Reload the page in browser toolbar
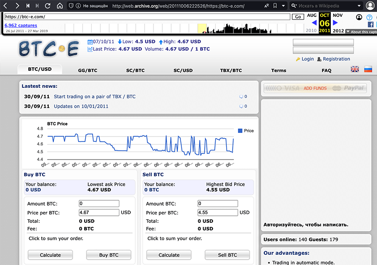Viewport: 377px width, 265px height. tap(48, 6)
